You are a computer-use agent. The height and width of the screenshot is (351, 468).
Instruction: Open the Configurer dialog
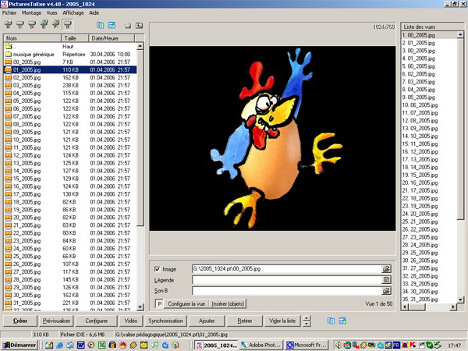(x=97, y=321)
